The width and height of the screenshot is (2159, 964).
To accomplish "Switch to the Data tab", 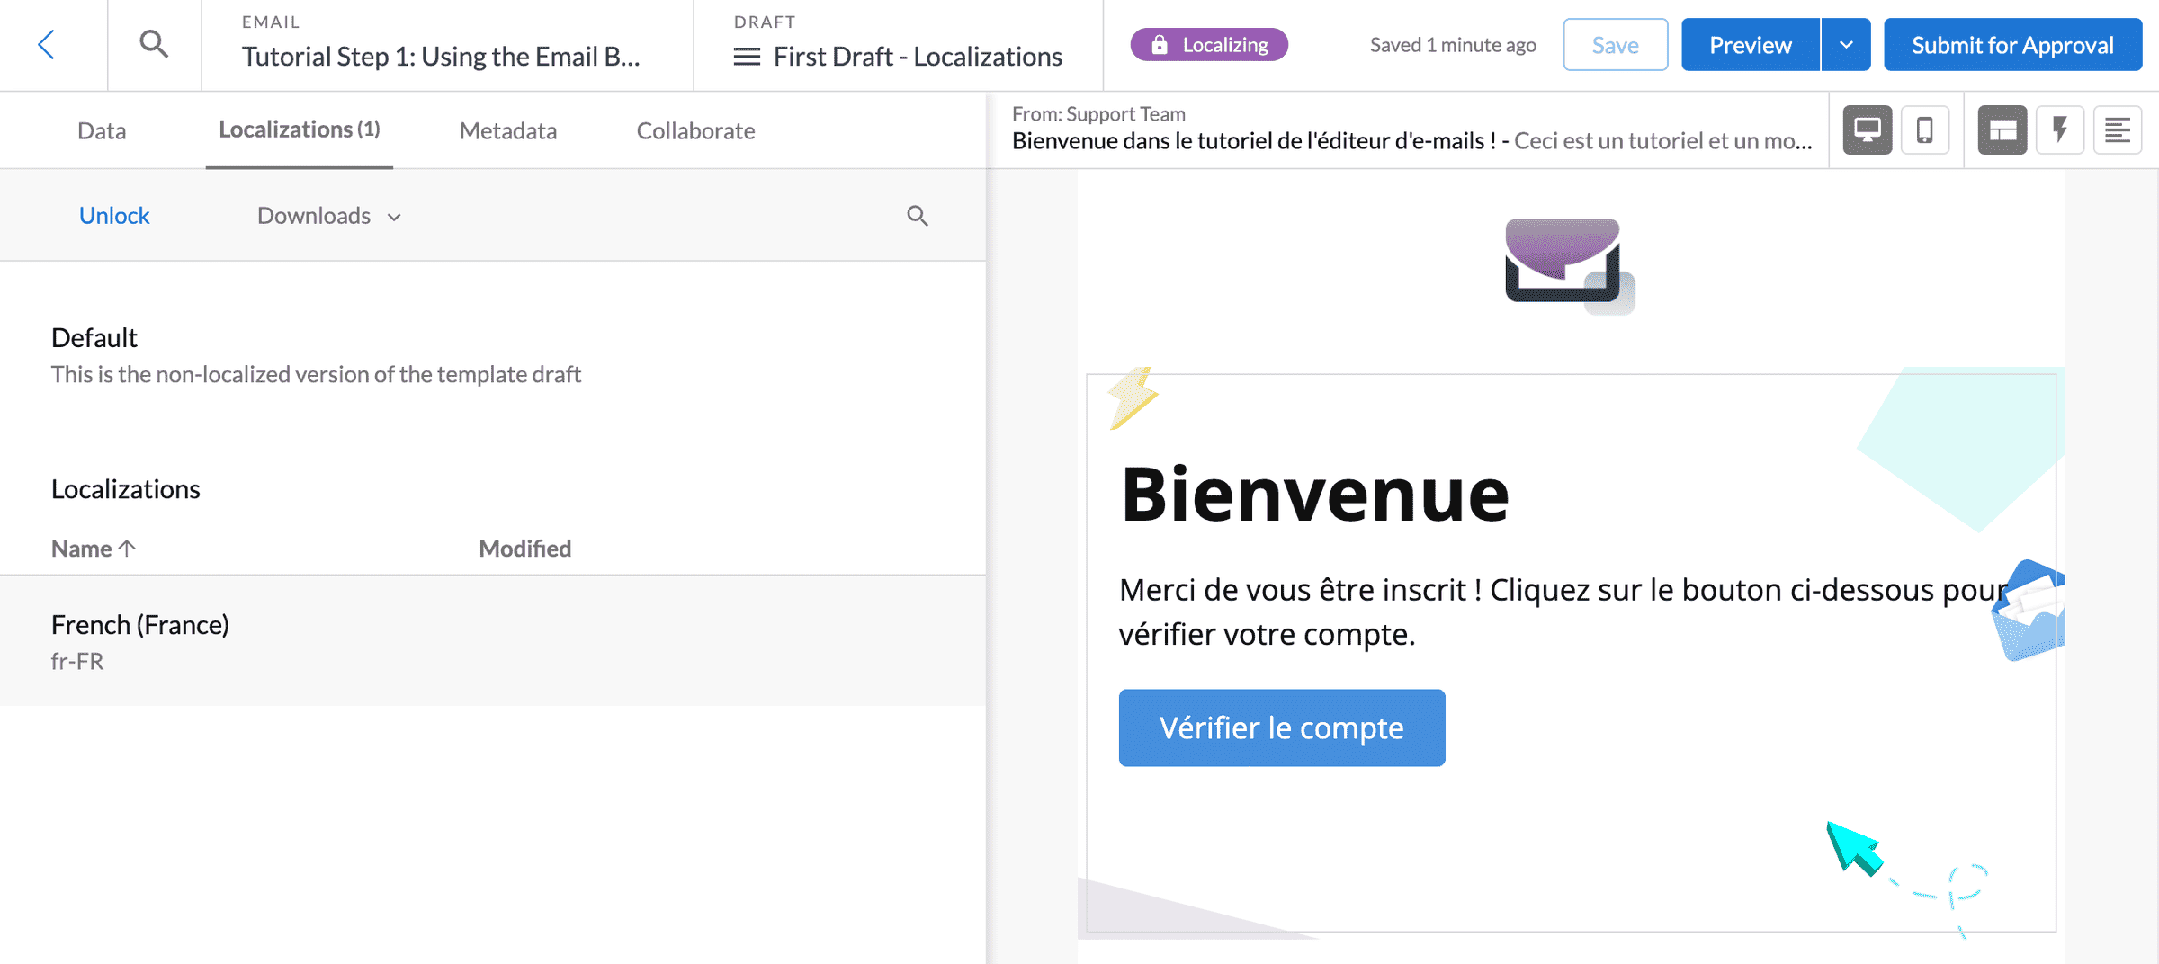I will pyautogui.click(x=102, y=130).
